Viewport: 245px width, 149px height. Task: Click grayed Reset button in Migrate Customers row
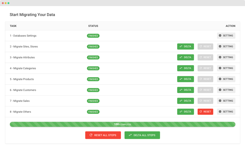coord(205,90)
